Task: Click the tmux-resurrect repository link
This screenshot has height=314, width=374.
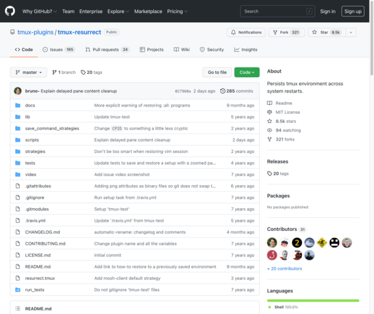Action: point(79,32)
